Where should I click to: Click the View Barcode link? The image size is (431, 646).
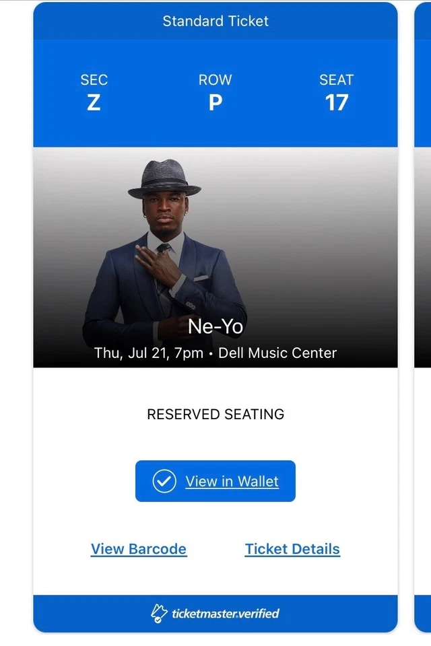pos(138,549)
